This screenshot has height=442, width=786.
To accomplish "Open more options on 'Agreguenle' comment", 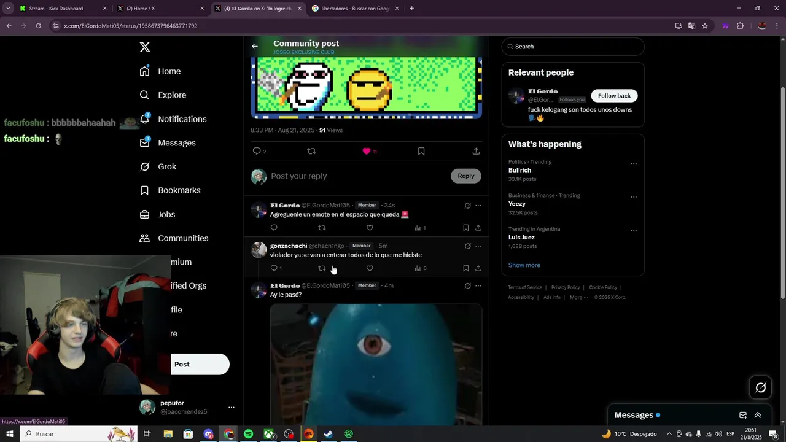I will (478, 206).
